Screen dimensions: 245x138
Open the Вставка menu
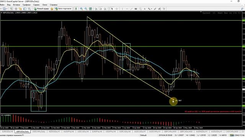(16, 5)
